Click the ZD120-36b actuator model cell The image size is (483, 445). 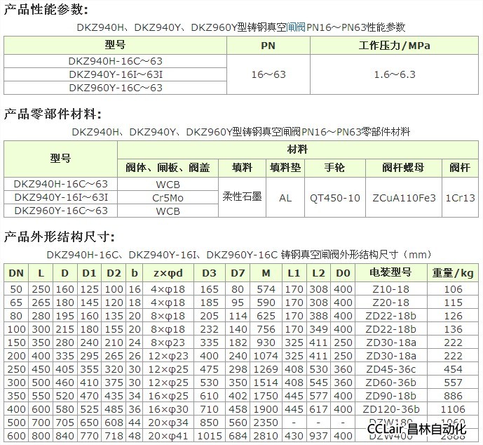392,409
